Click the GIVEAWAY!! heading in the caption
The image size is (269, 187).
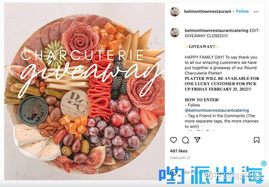202,47
